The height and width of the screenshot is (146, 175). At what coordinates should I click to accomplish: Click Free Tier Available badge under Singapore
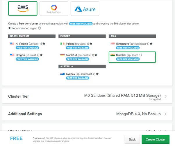128,48
